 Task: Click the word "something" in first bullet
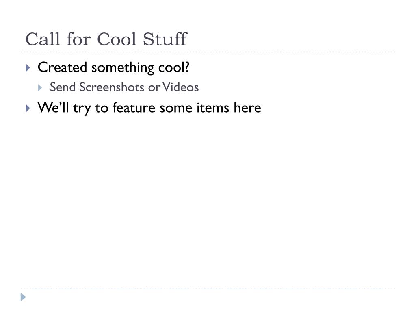click(x=123, y=68)
